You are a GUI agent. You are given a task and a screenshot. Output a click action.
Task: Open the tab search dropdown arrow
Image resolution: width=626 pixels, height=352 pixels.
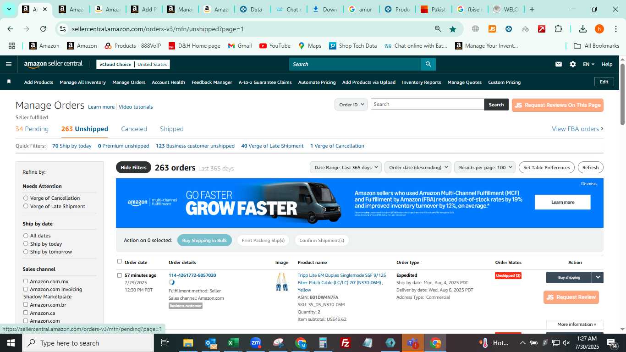(9, 9)
